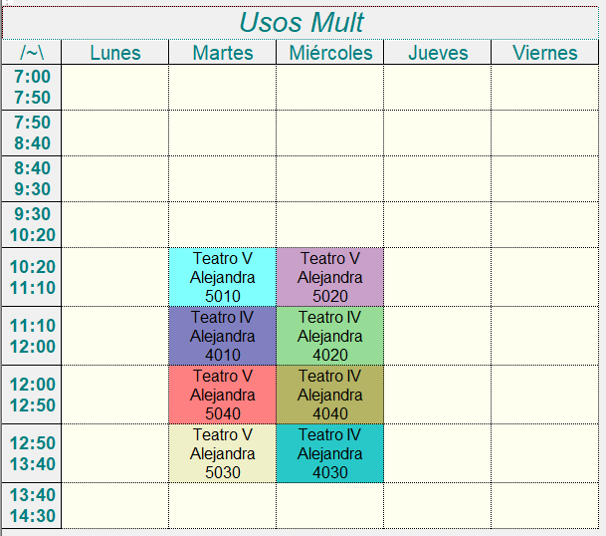Image resolution: width=606 pixels, height=536 pixels.
Task: Click the 13:40 14:30 time row header
Action: (32, 505)
